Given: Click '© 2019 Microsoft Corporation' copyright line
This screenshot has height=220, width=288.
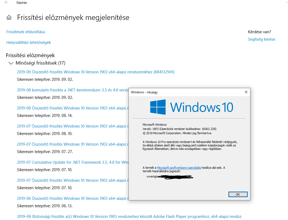Looking at the screenshot, I should point(177,133).
